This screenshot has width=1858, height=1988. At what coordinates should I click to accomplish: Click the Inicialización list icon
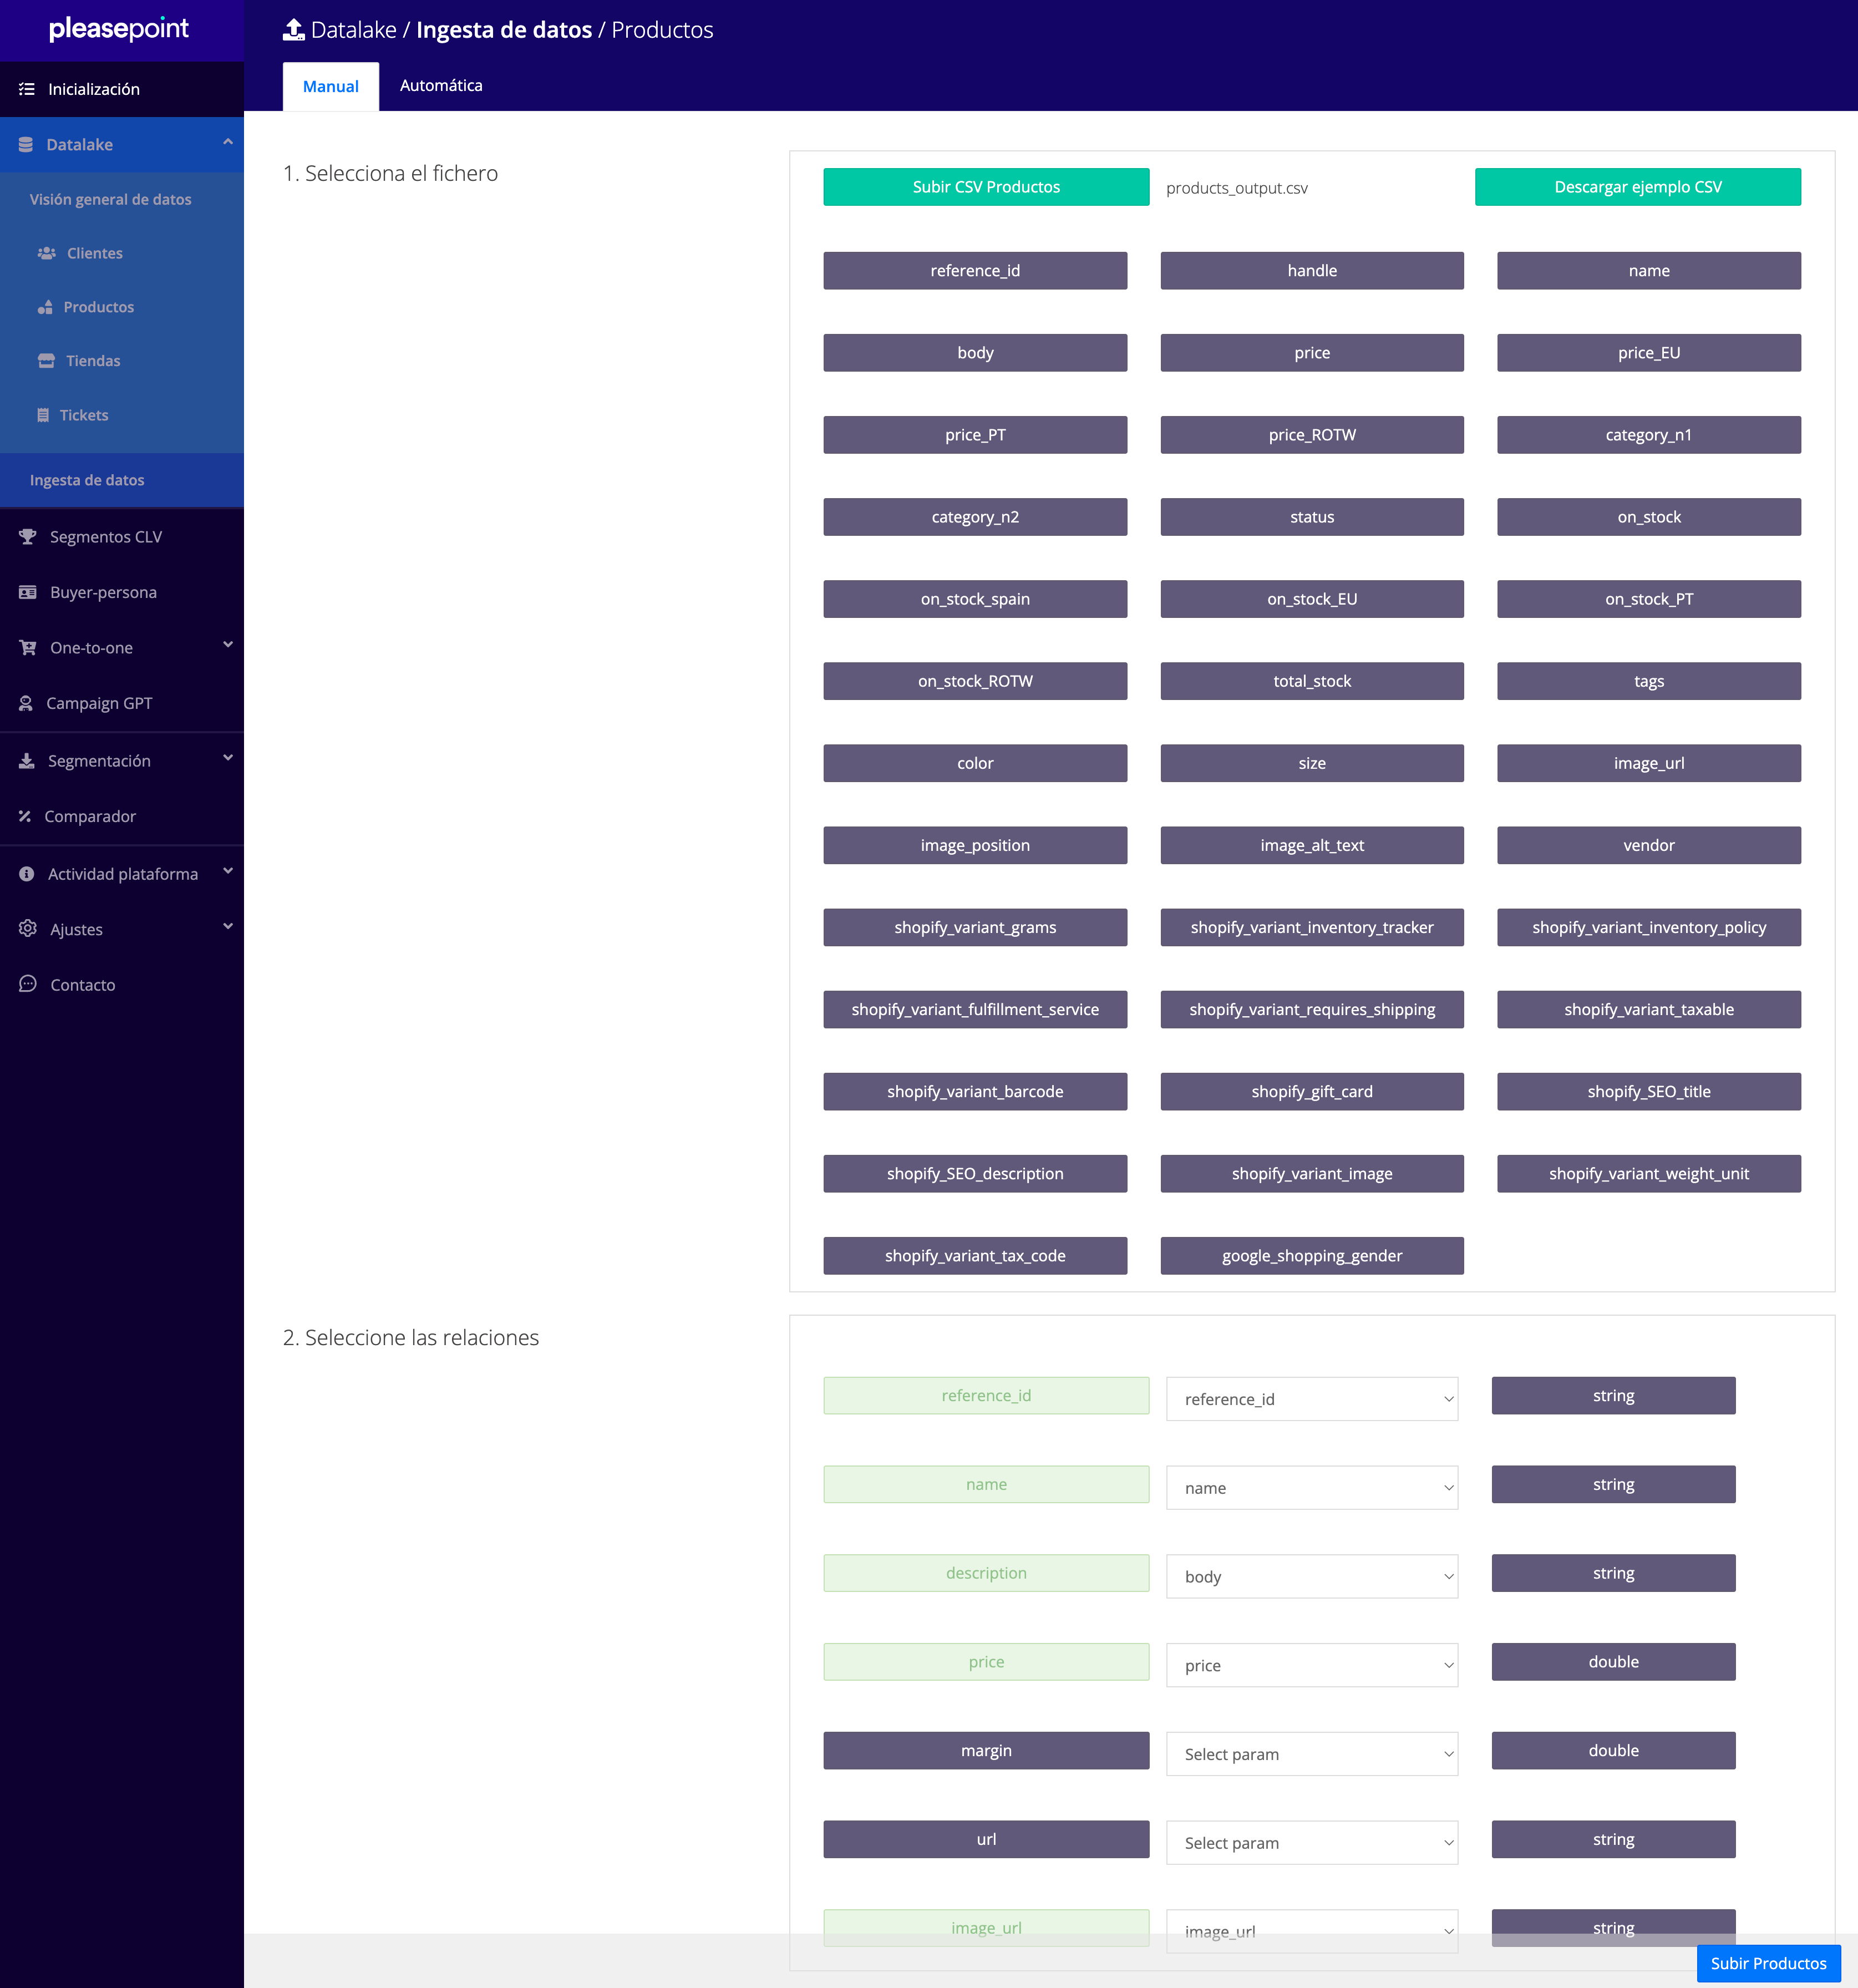pyautogui.click(x=27, y=89)
